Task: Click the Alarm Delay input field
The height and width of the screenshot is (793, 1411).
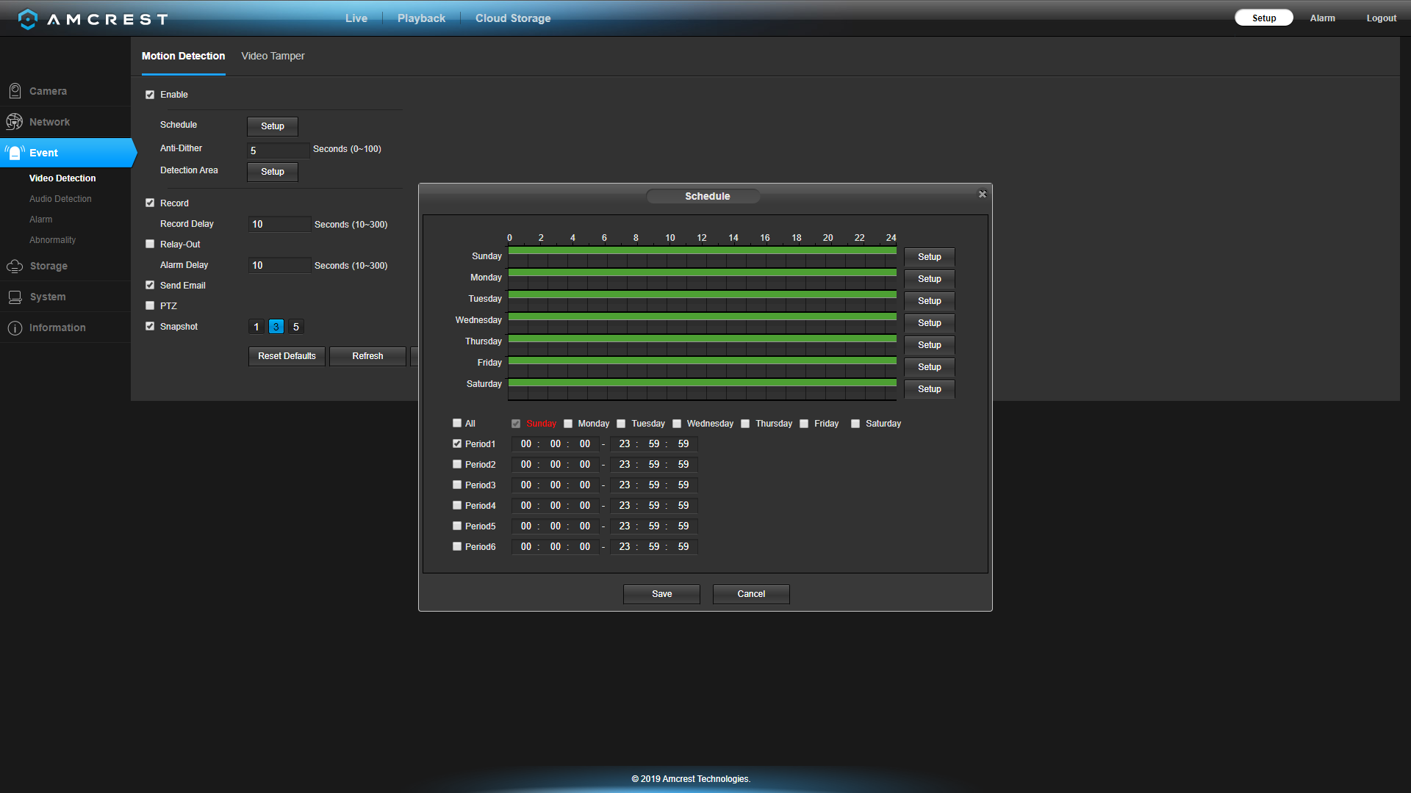Action: (x=279, y=265)
